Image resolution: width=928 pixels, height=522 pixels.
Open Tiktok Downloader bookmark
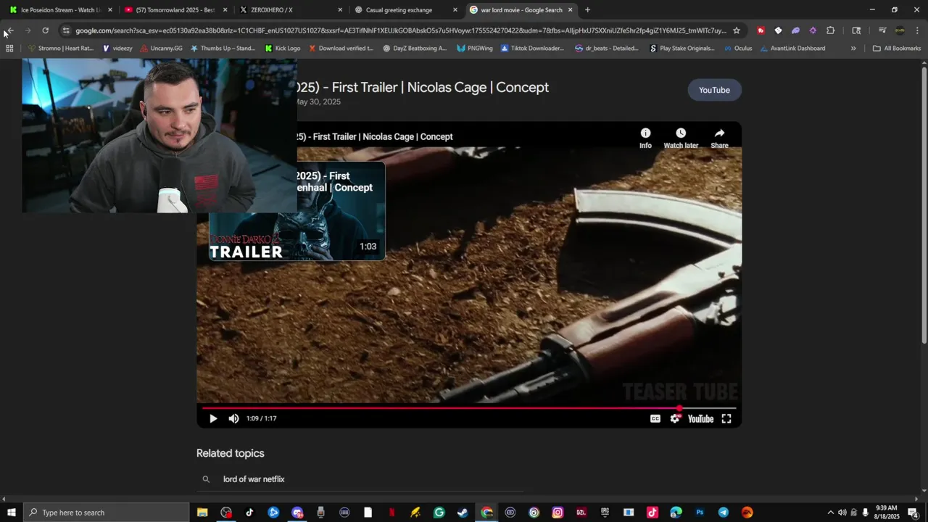[531, 49]
